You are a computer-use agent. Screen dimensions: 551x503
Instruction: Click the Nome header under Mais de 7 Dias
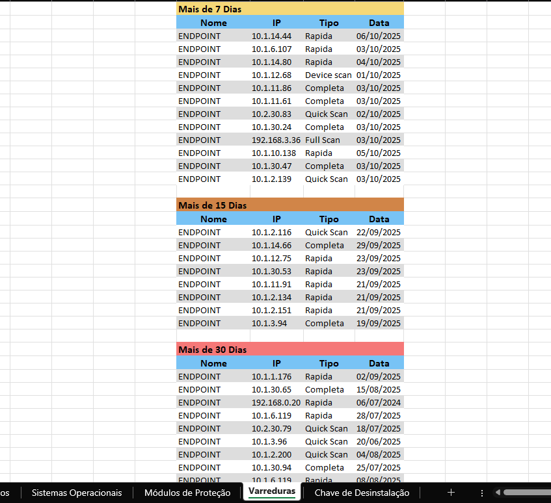[213, 23]
